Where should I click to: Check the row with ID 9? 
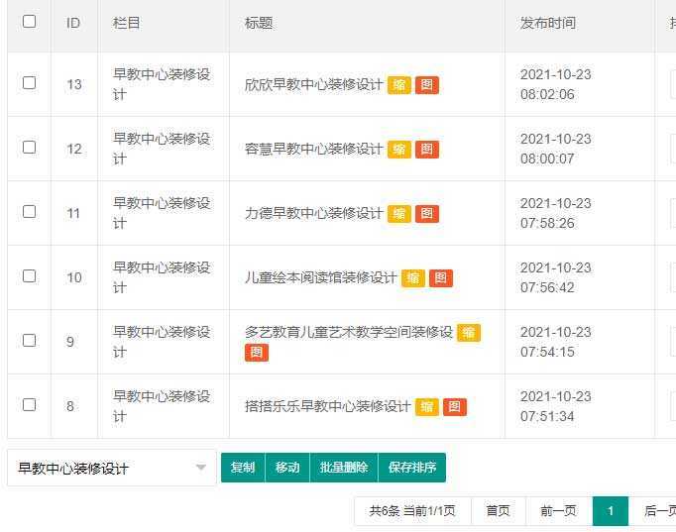click(29, 341)
